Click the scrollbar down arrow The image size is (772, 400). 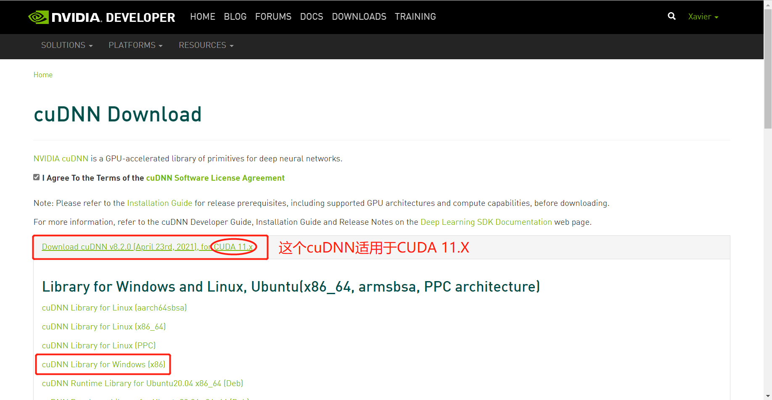coord(768,396)
